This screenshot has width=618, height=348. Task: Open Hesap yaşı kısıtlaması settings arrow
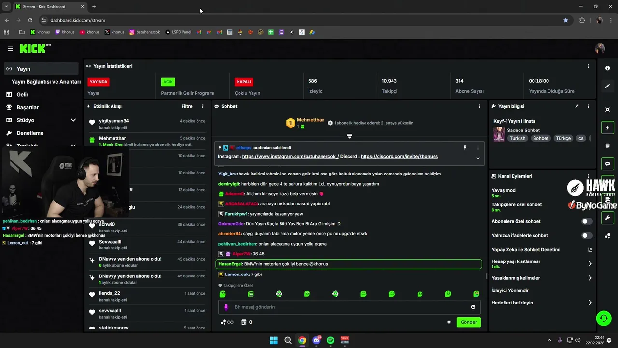[x=590, y=264]
